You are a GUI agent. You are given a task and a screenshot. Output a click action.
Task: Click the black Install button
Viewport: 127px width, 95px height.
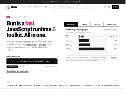coord(115,7)
